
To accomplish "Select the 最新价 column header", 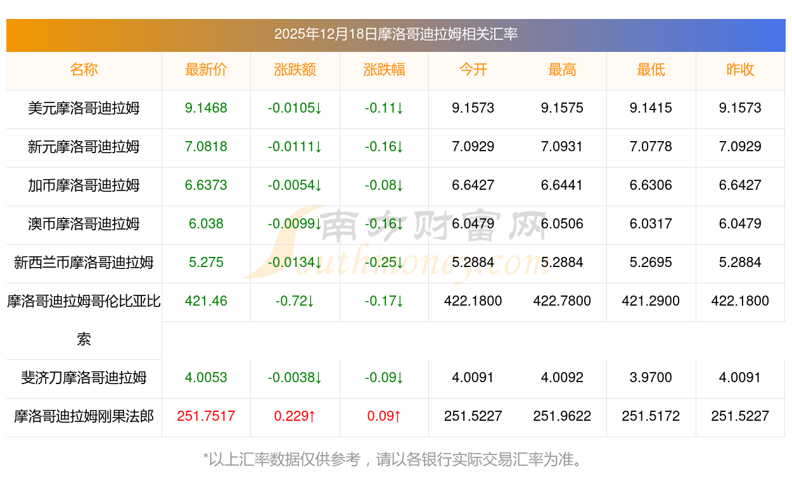I will tap(206, 70).
